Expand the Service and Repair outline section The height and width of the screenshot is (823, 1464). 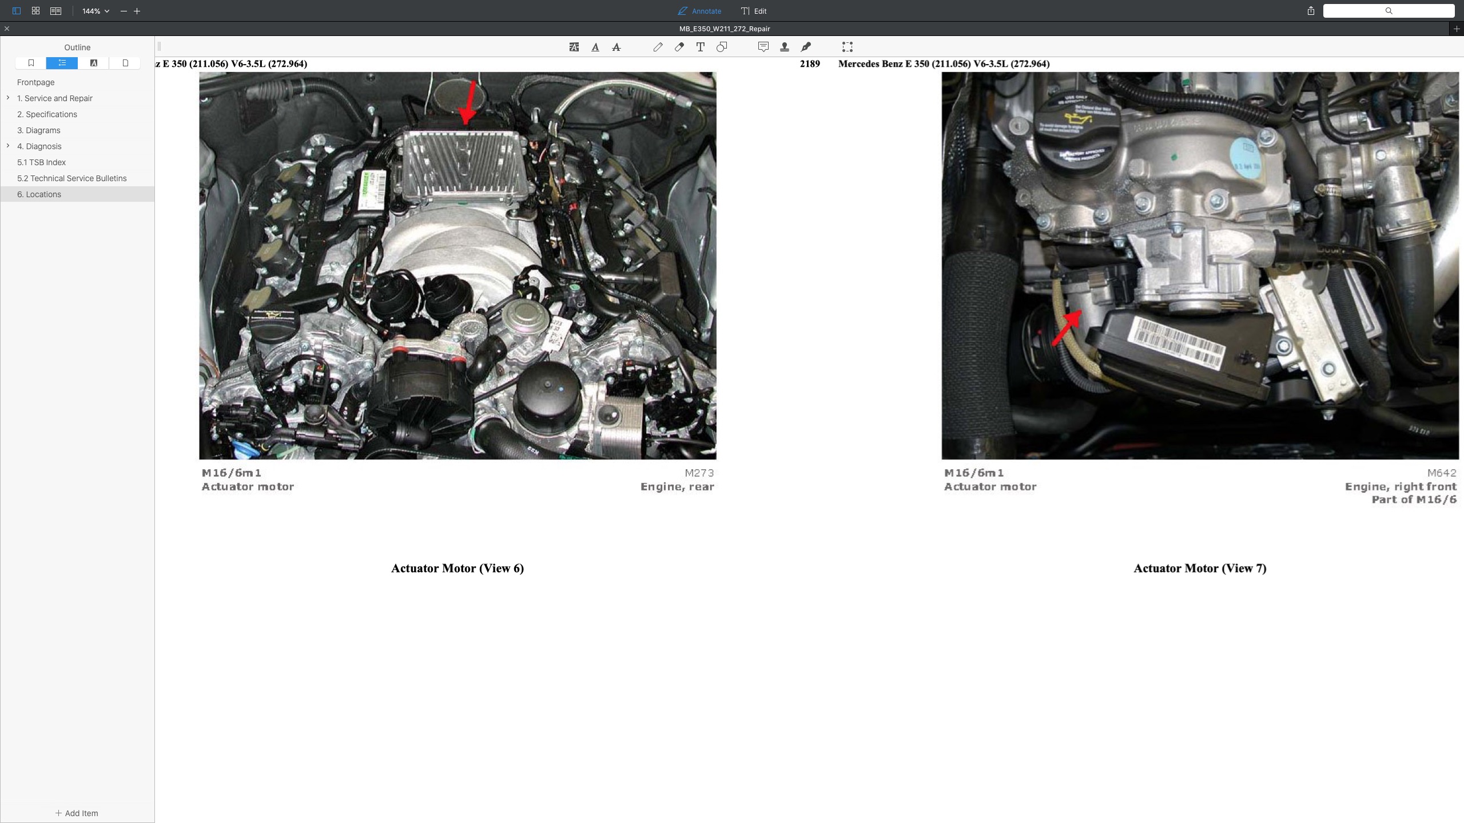tap(8, 98)
